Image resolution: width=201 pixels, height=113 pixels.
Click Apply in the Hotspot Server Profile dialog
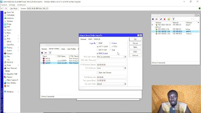[x=135, y=47]
